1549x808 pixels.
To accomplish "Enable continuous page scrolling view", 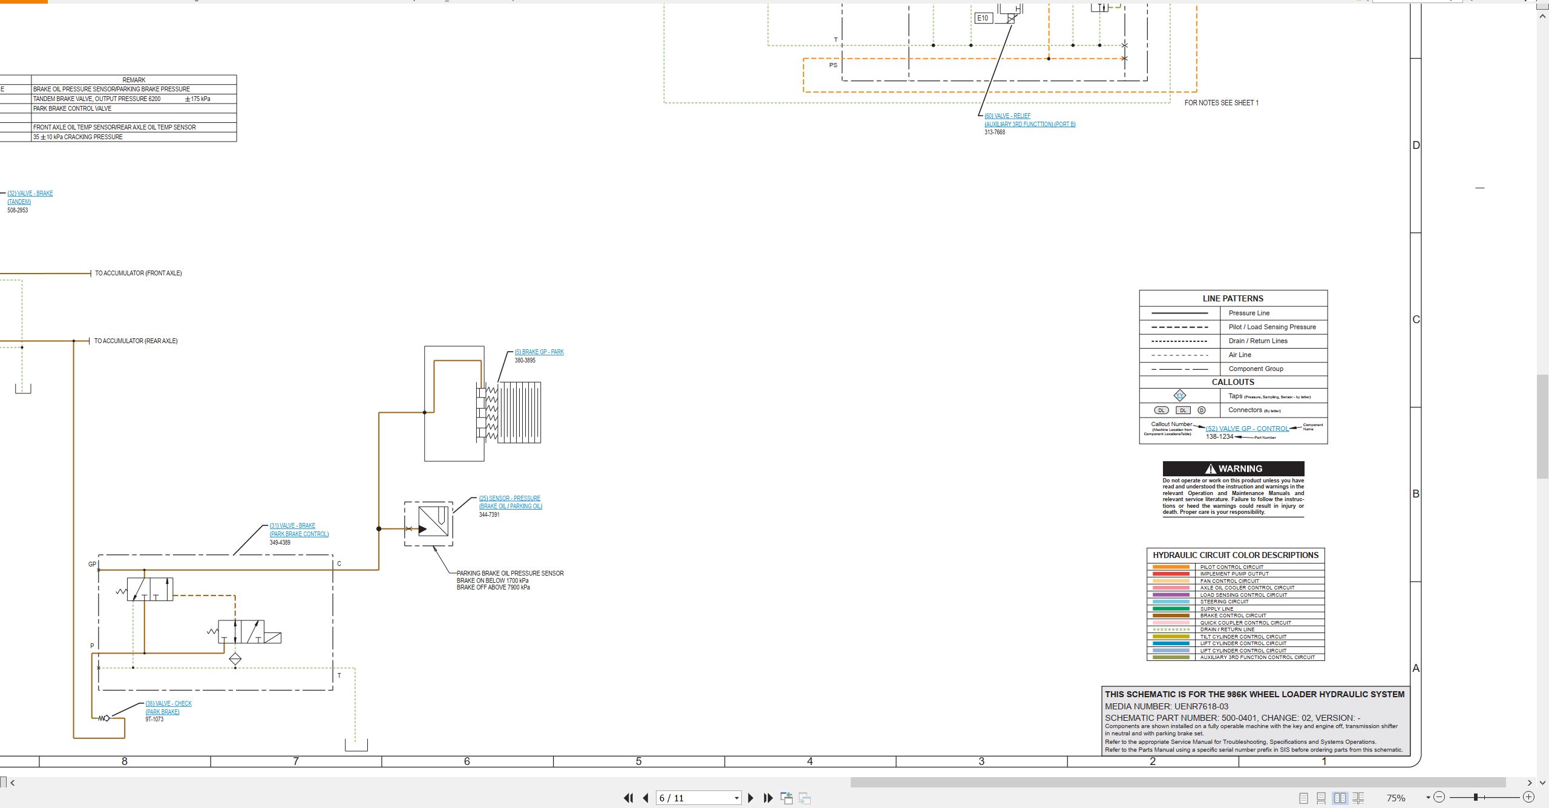I will (1321, 798).
